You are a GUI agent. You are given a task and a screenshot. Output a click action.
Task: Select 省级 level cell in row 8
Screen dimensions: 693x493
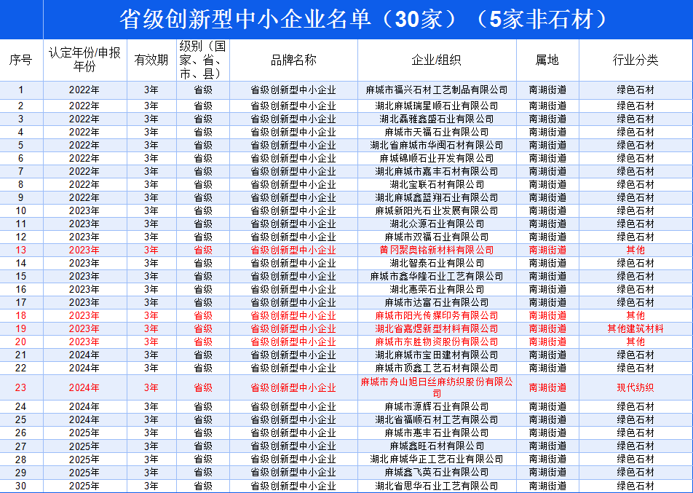203,185
